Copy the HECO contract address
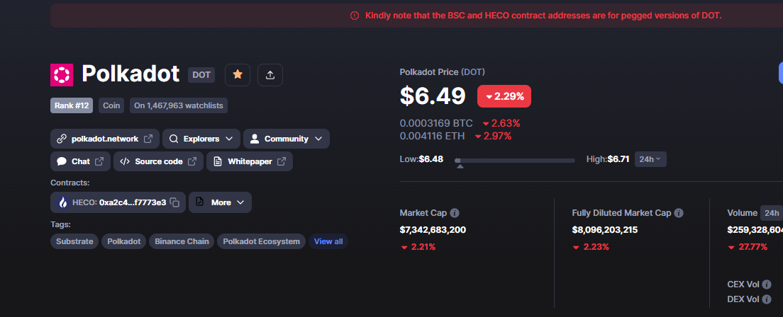This screenshot has height=317, width=783. click(x=174, y=202)
